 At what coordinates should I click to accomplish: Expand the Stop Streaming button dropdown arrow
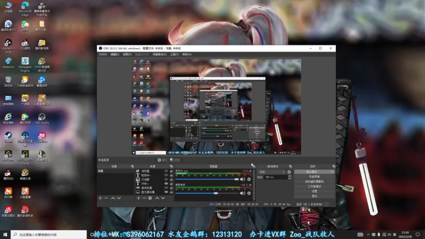coord(332,172)
